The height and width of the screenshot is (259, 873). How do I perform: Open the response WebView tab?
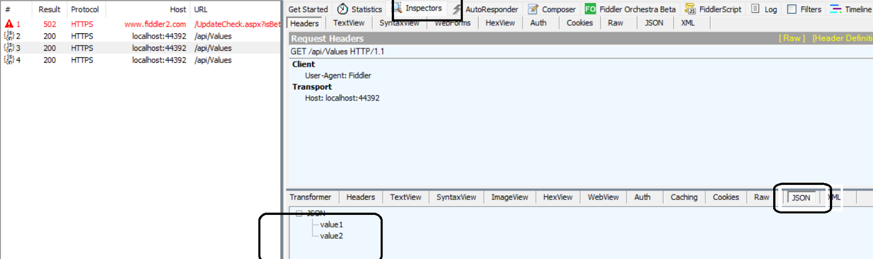click(603, 197)
